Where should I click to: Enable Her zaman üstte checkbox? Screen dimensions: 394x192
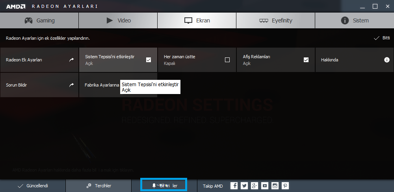point(227,60)
